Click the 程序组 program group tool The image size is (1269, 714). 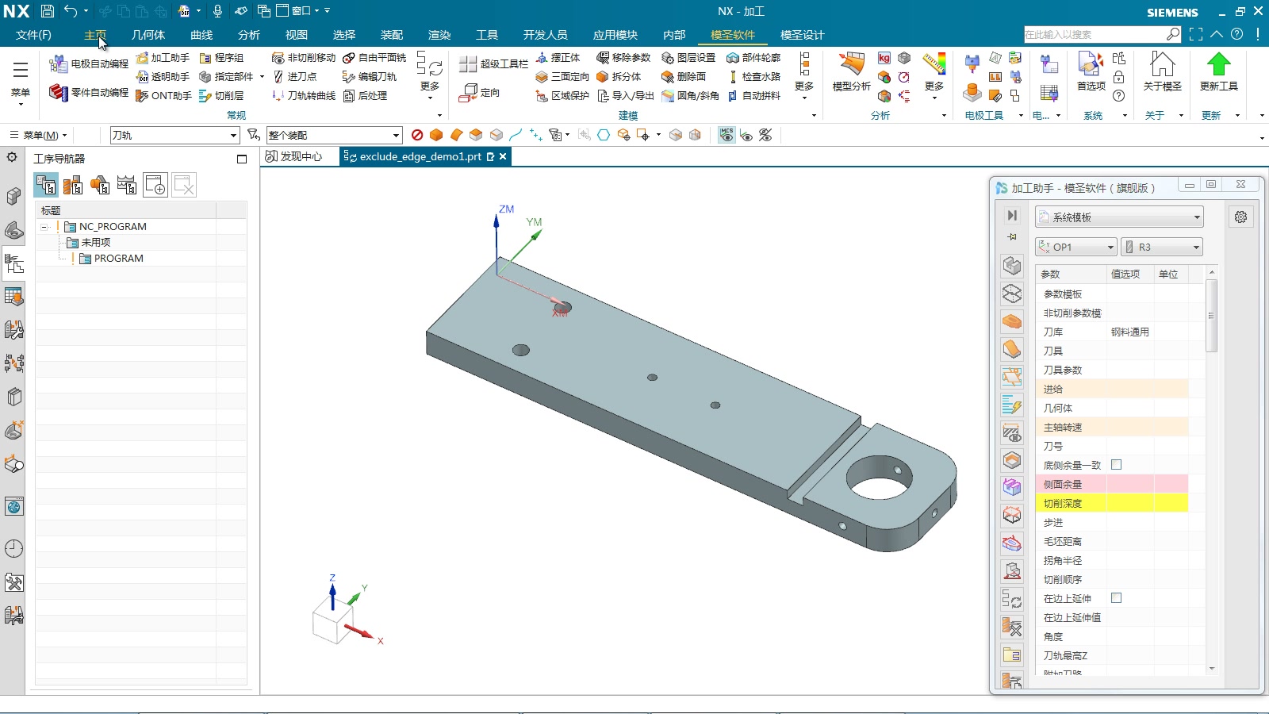[221, 58]
